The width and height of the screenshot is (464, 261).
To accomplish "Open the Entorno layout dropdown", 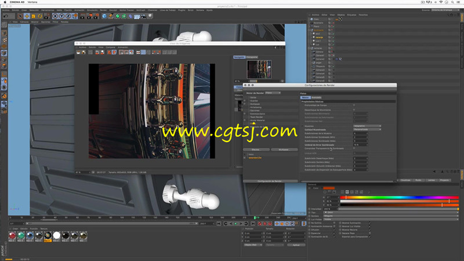I will pyautogui.click(x=445, y=10).
